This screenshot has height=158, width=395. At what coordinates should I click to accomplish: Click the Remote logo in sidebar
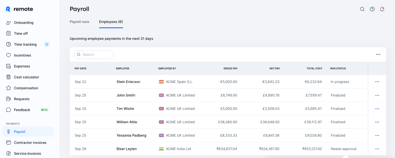19,9
